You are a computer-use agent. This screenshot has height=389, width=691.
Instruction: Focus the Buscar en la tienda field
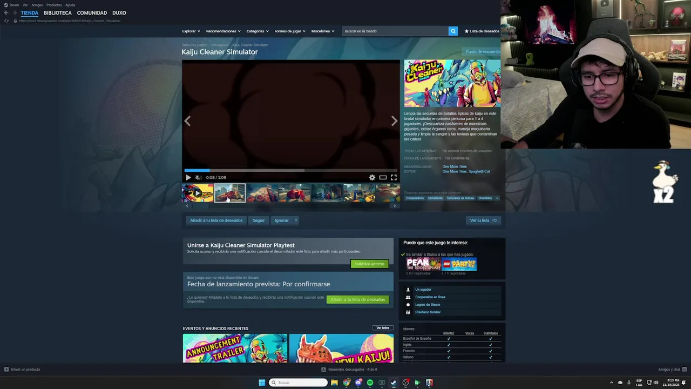395,31
